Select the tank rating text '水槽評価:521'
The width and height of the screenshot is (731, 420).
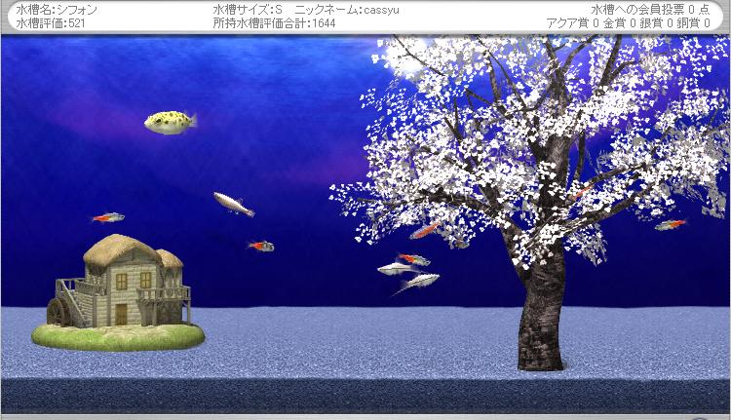[51, 22]
